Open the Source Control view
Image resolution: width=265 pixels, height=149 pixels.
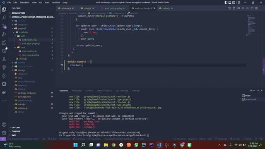[4, 26]
